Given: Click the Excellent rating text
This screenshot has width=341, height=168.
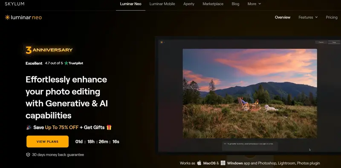Looking at the screenshot, I should [x=34, y=64].
